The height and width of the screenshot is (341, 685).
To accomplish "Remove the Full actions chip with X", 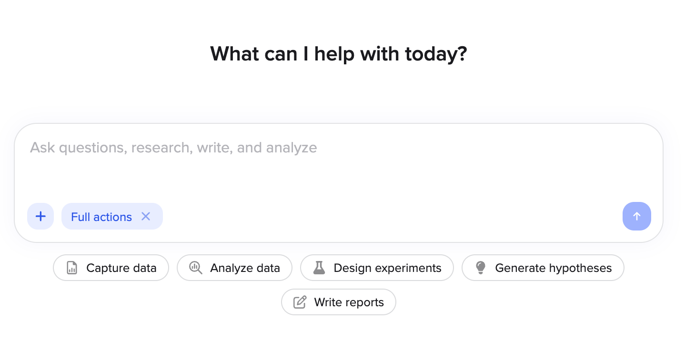I will click(146, 216).
